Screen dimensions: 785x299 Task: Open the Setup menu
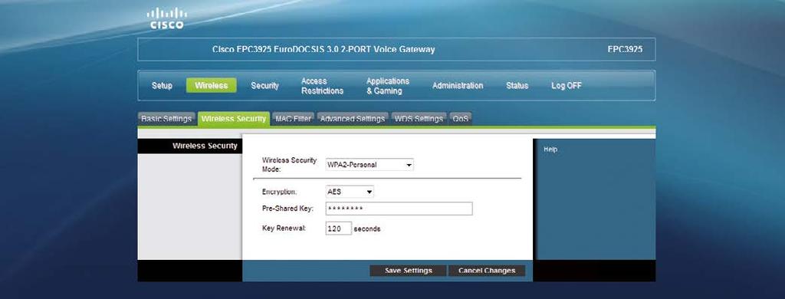click(162, 86)
